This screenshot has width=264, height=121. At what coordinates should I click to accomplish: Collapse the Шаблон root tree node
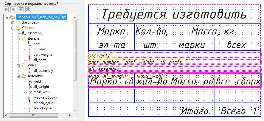pyautogui.click(x=7, y=17)
